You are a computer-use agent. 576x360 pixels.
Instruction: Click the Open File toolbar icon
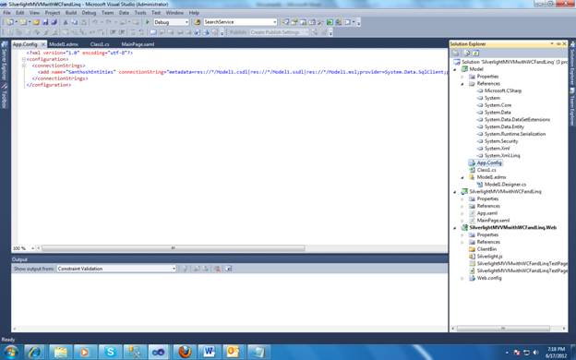tap(36, 22)
